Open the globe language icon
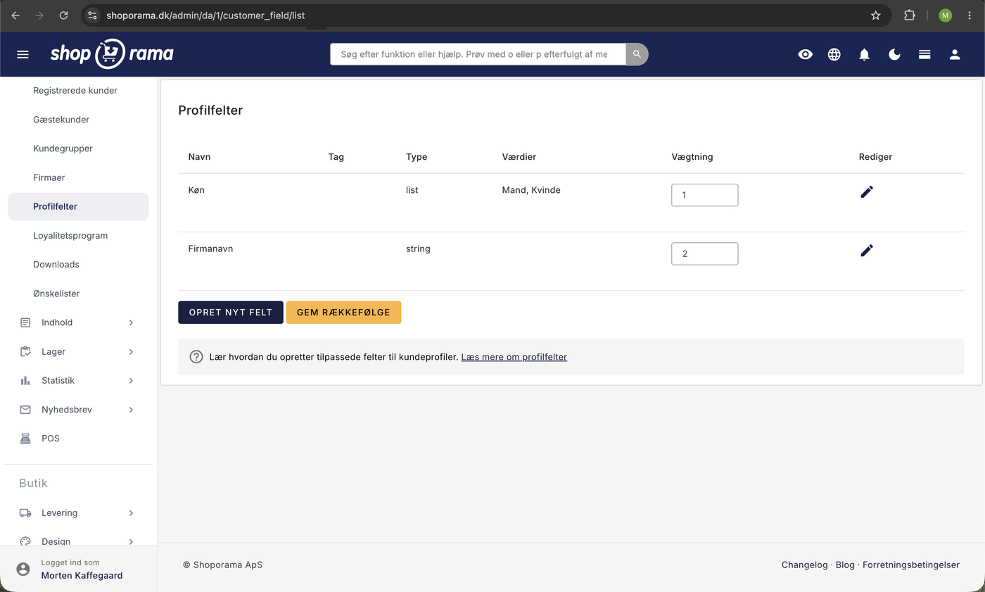 [x=834, y=54]
